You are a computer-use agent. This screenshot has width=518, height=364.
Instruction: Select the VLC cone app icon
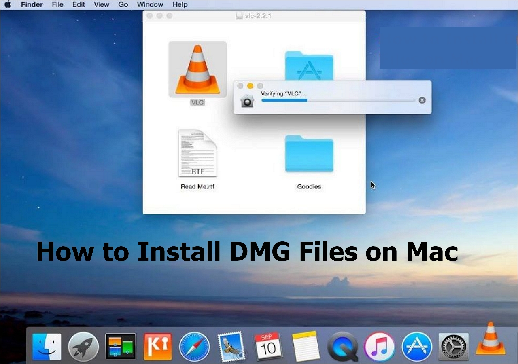[x=197, y=69]
